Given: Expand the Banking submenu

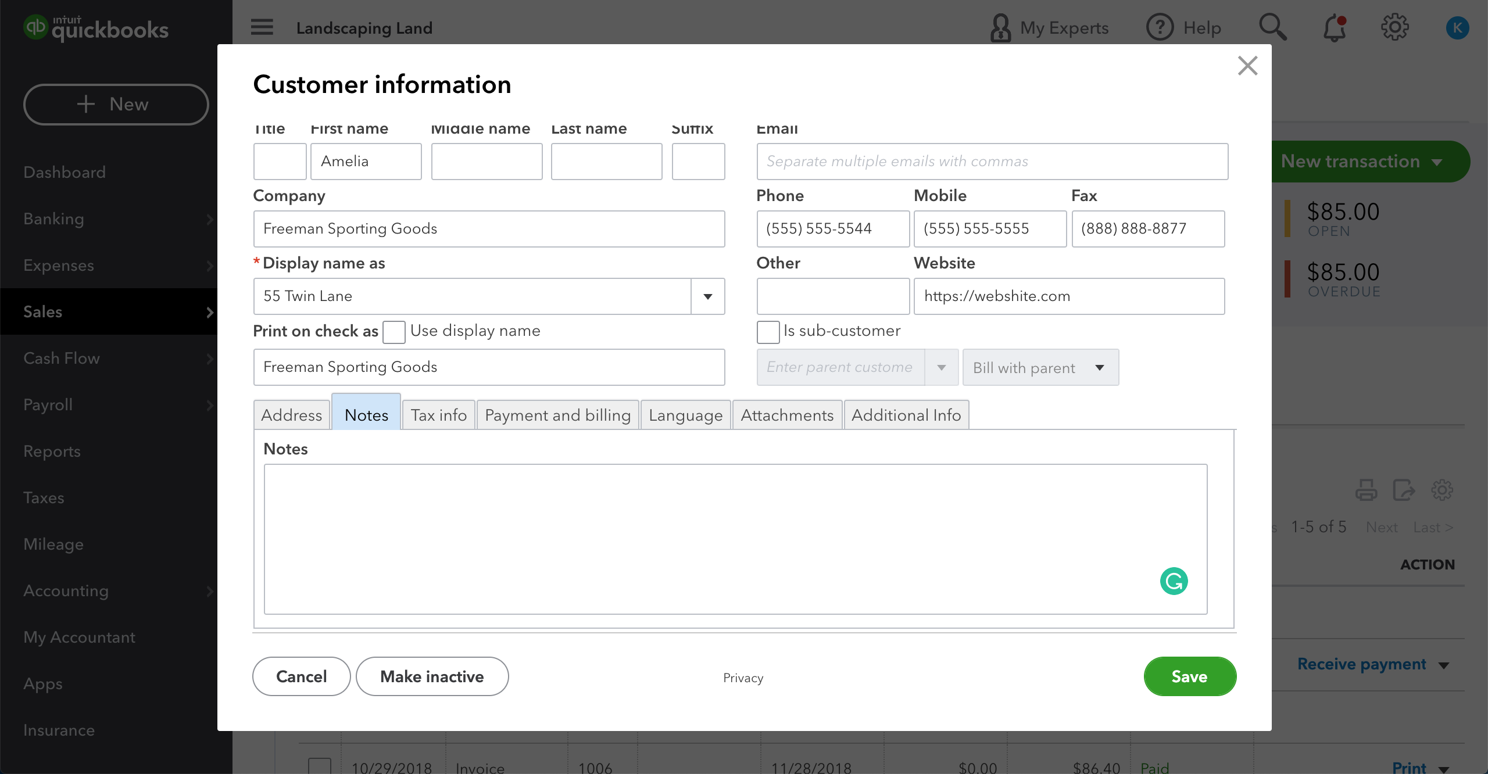Looking at the screenshot, I should point(210,219).
